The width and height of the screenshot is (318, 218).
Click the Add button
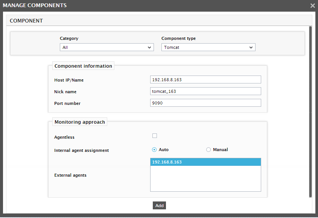pos(160,206)
